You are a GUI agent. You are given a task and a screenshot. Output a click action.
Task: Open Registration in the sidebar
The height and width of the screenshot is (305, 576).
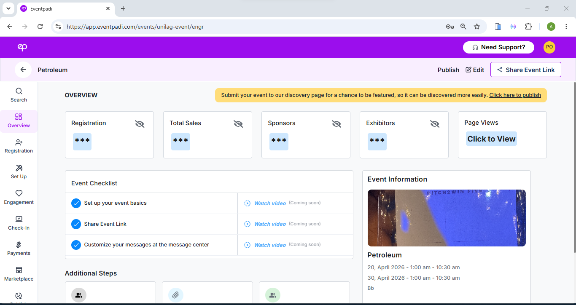[19, 146]
